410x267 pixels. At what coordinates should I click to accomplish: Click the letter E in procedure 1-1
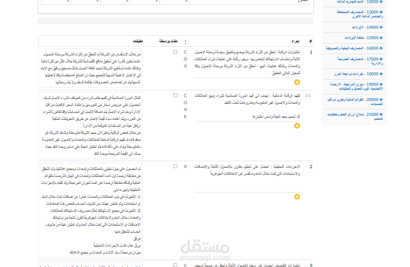tap(185, 117)
